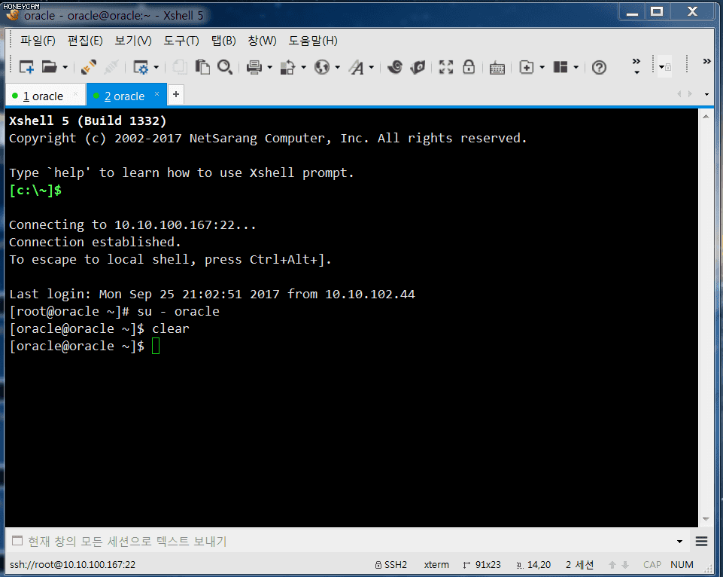Viewport: 723px width, 577px height.
Task: Click terminal scrollbar up arrow
Action: click(706, 116)
